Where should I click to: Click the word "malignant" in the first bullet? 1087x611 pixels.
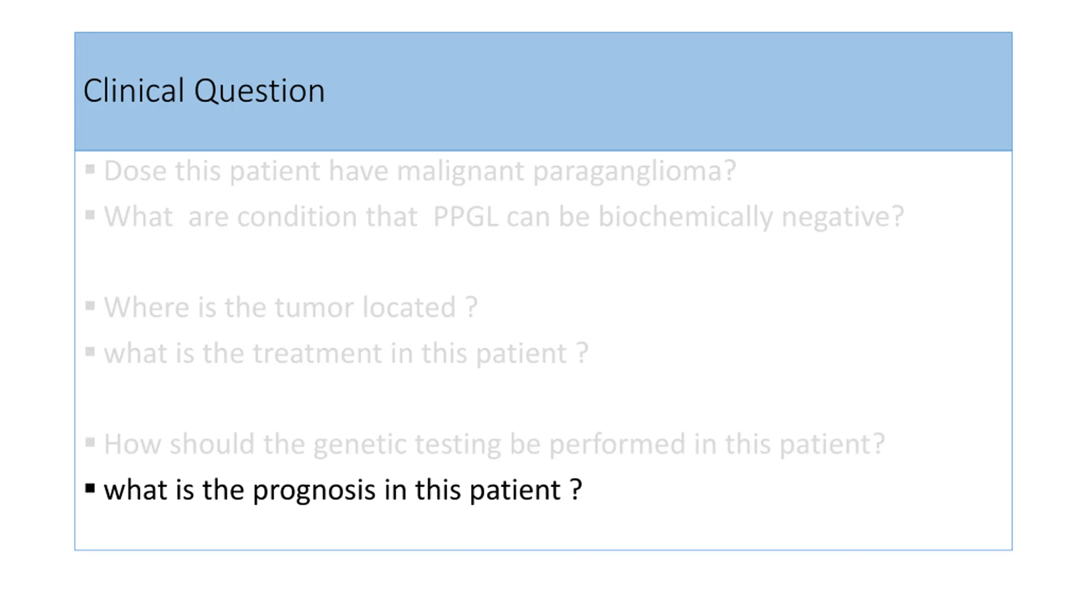tap(461, 171)
